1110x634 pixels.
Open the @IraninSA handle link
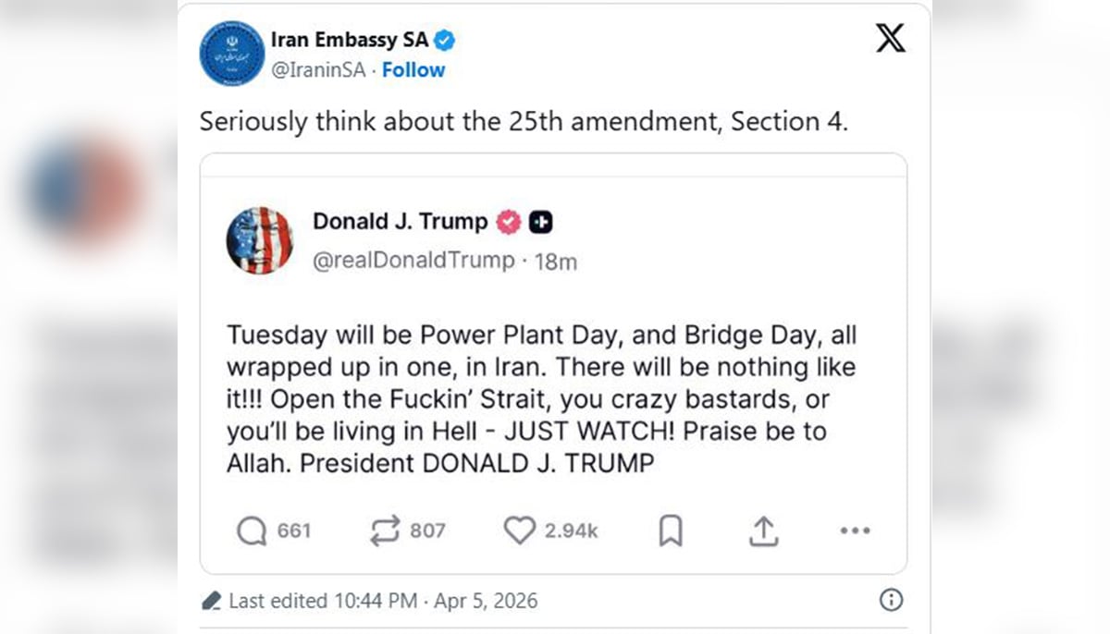[x=319, y=69]
